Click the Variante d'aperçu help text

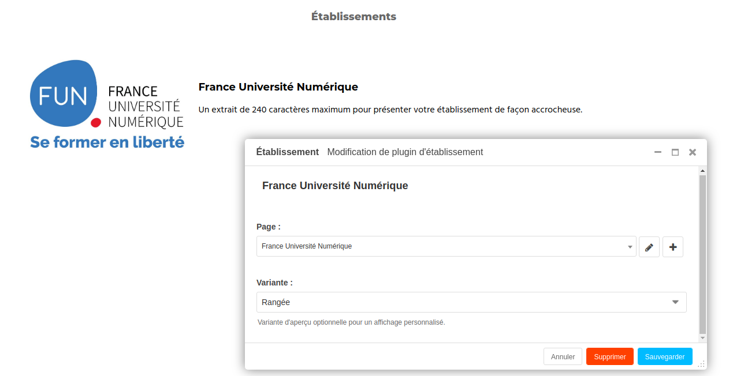click(351, 322)
